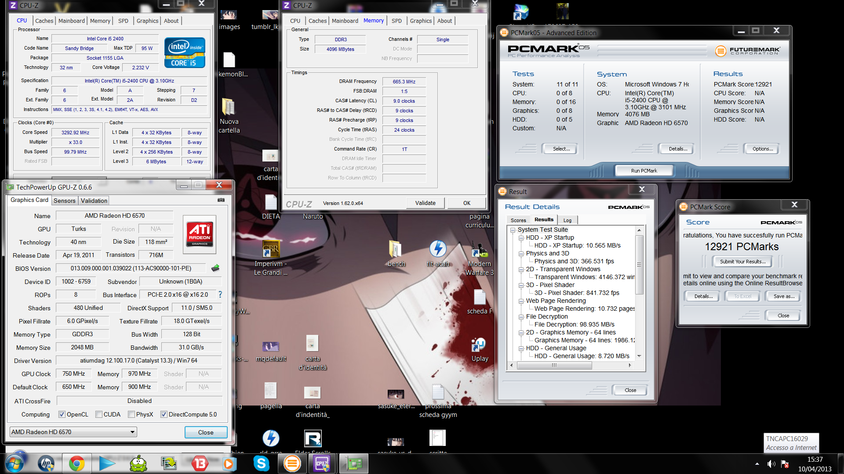Screen dimensions: 844x474
Task: Collapse the File Decryption node
Action: pyautogui.click(x=521, y=317)
